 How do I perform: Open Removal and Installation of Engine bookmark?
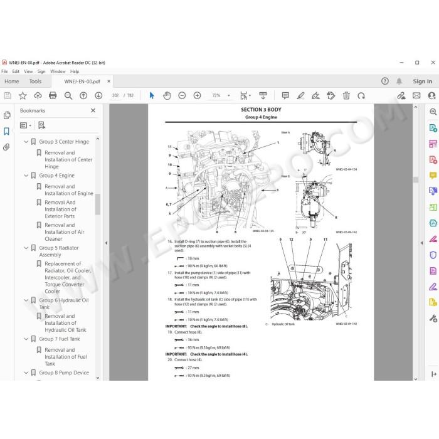68,190
